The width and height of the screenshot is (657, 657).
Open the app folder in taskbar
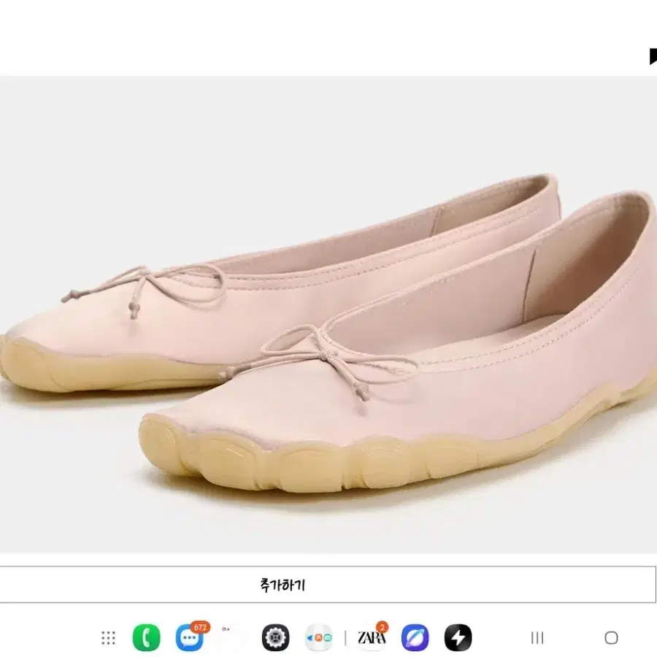pyautogui.click(x=319, y=638)
